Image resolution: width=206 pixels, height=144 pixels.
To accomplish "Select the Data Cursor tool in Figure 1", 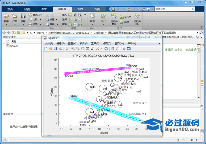I will coord(92,49).
